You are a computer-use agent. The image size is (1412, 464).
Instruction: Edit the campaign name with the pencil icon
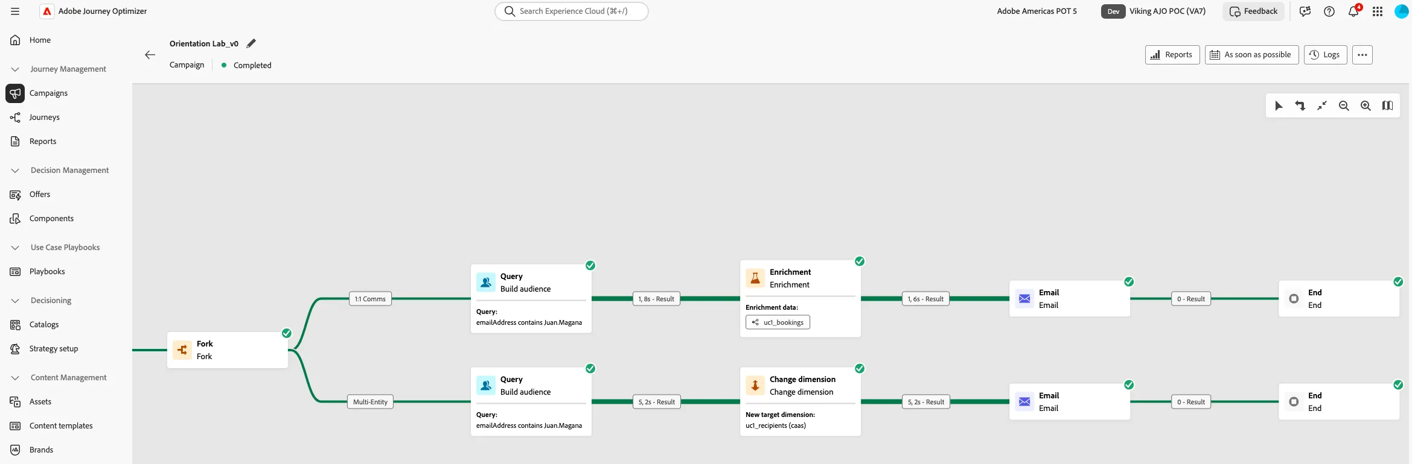point(251,43)
